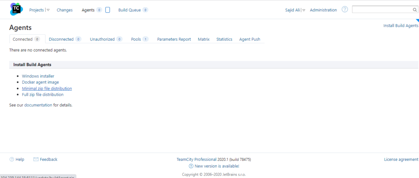The image size is (419, 178).
Task: Click the Help icon in footer
Action: (11, 159)
